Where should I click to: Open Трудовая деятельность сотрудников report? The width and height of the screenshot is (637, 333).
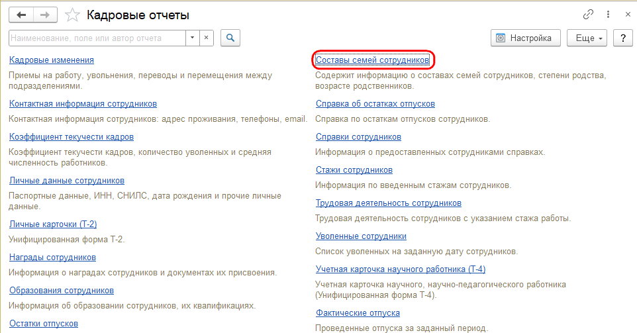pyautogui.click(x=389, y=203)
